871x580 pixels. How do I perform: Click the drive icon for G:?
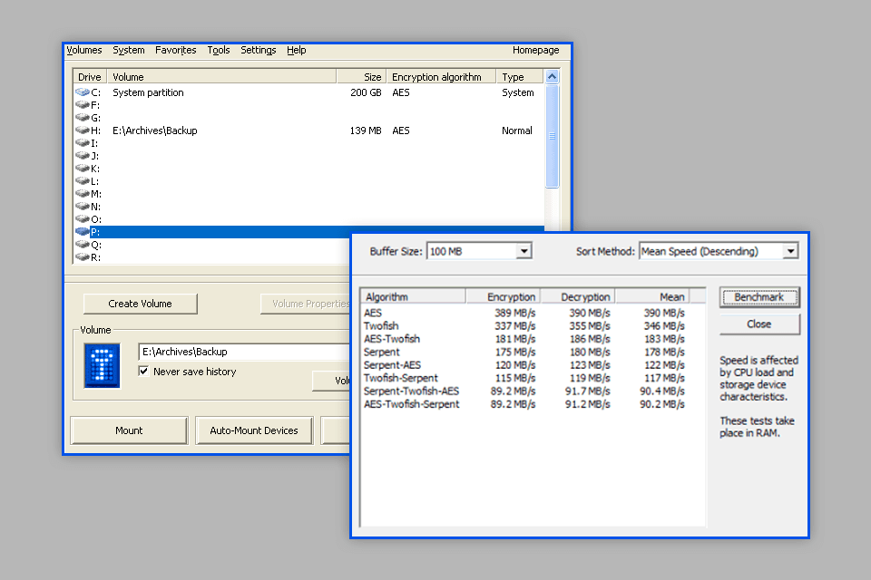[x=83, y=118]
